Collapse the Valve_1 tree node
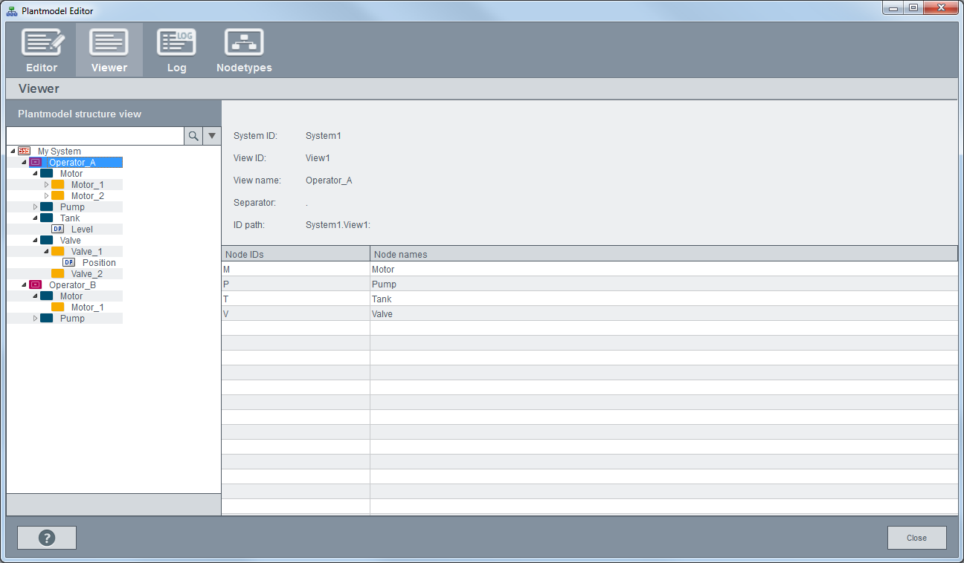This screenshot has height=563, width=964. pyautogui.click(x=46, y=252)
